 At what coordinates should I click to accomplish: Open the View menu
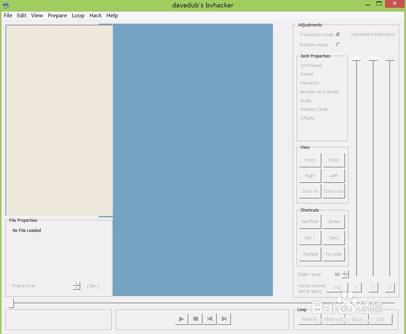click(x=37, y=15)
